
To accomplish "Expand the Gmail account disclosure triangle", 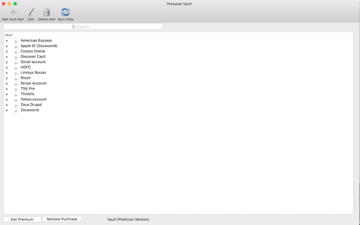I will [x=7, y=62].
